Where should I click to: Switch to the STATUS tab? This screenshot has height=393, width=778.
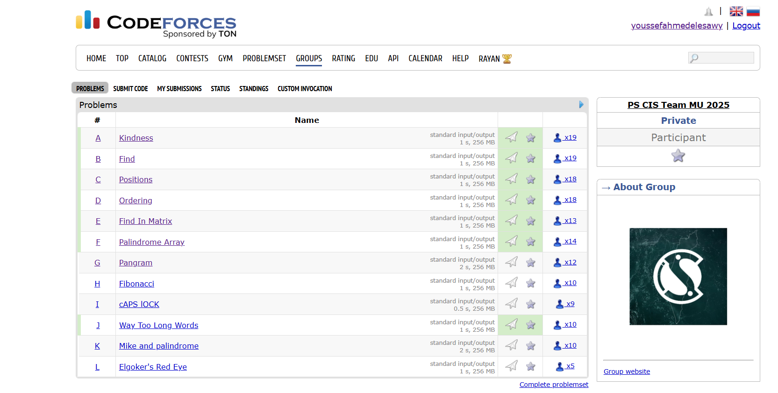[x=220, y=88]
